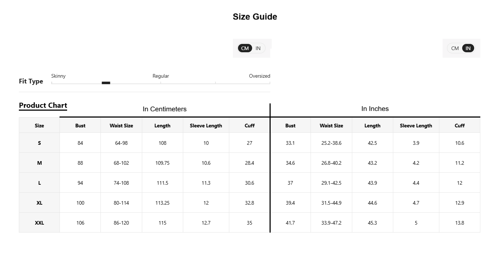Switch left unit toggle to CM
Image resolution: width=501 pixels, height=254 pixels.
[x=245, y=48]
